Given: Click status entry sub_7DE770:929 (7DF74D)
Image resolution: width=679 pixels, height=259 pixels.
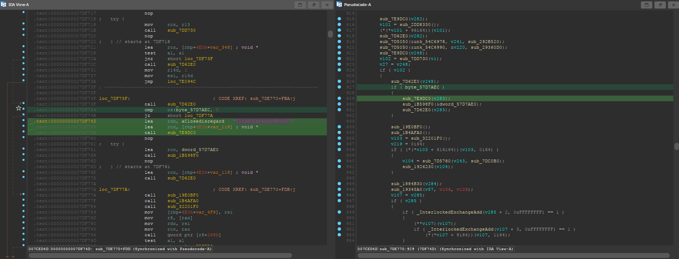Looking at the screenshot, I should click(408, 249).
